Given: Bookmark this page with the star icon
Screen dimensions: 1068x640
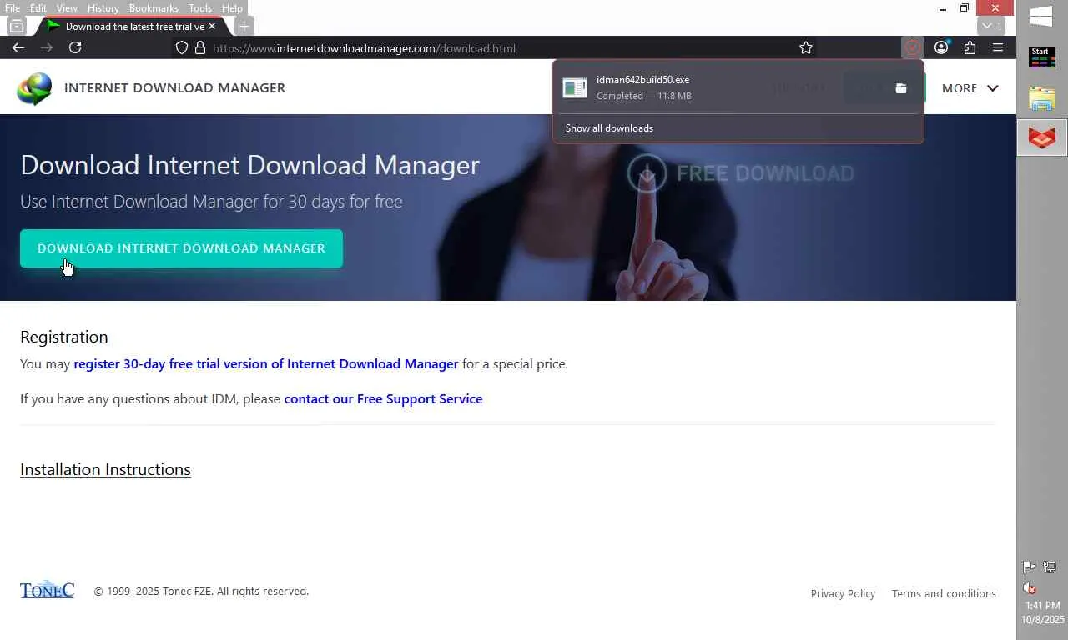Looking at the screenshot, I should [x=806, y=48].
